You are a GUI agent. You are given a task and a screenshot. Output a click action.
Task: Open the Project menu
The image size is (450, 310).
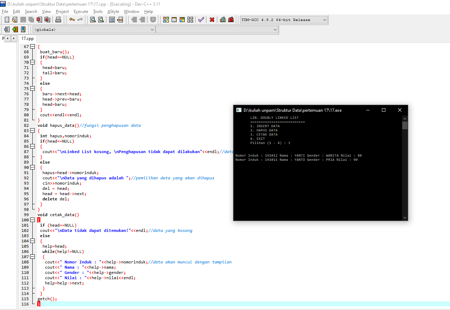click(62, 12)
